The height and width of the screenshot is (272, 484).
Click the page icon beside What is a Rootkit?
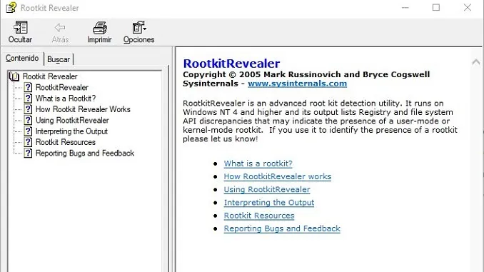[28, 99]
